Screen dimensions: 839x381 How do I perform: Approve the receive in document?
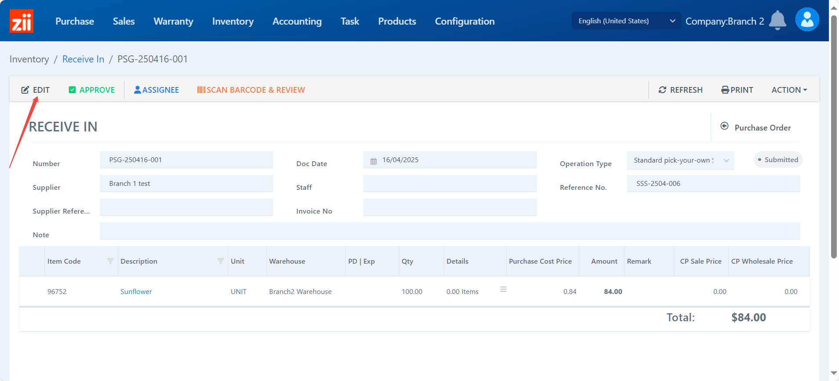[91, 90]
